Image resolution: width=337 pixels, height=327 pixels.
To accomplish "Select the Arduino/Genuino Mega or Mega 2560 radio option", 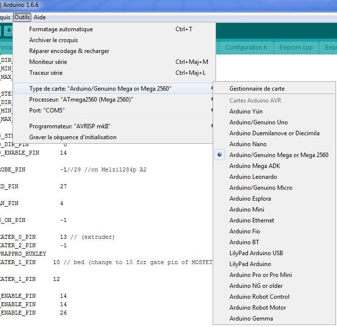I will coord(275,155).
